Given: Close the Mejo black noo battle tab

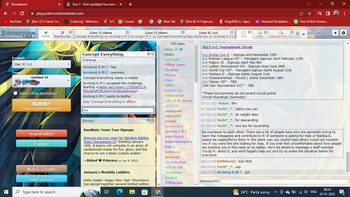Looking at the screenshot, I should tap(232, 32).
